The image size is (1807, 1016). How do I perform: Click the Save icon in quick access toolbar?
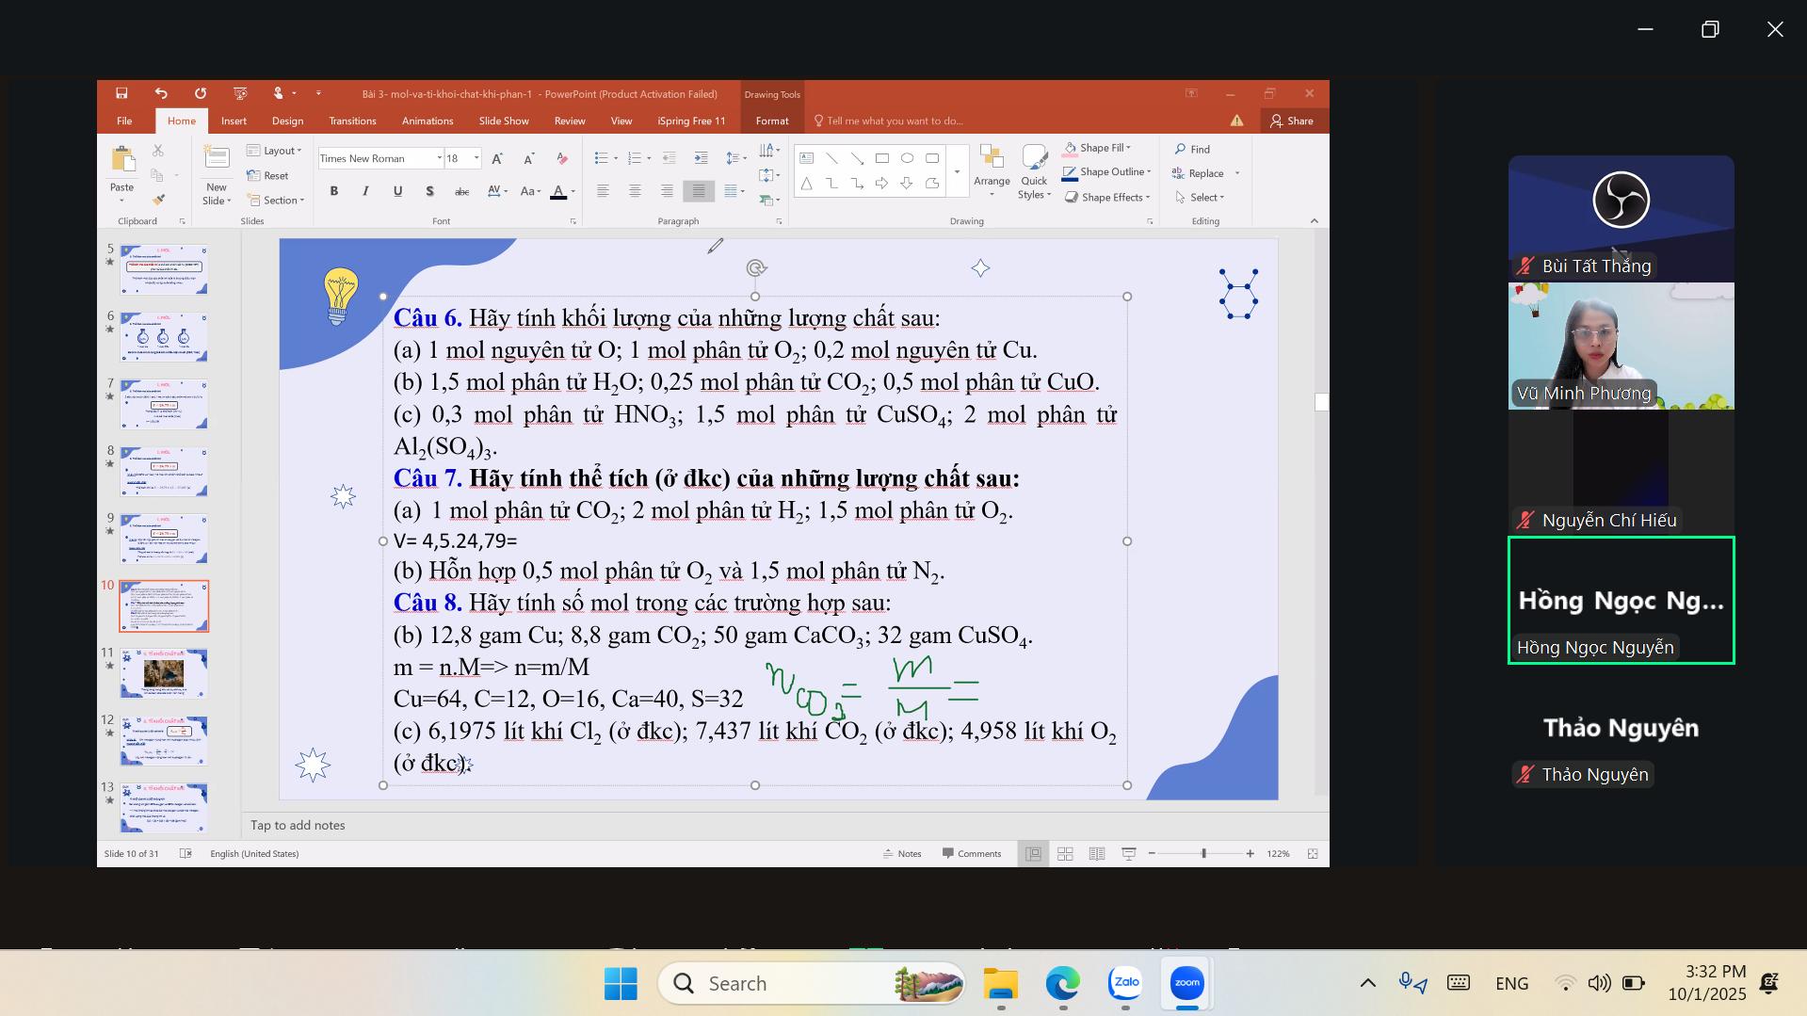pyautogui.click(x=121, y=93)
